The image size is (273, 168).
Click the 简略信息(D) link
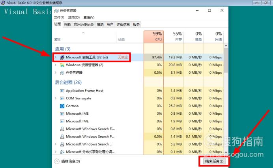pos(71,161)
